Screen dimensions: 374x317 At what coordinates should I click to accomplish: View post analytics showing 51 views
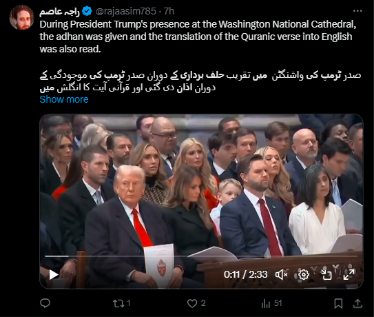click(271, 303)
